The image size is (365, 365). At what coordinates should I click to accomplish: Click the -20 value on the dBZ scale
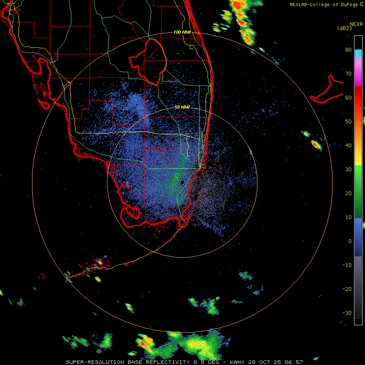347,289
